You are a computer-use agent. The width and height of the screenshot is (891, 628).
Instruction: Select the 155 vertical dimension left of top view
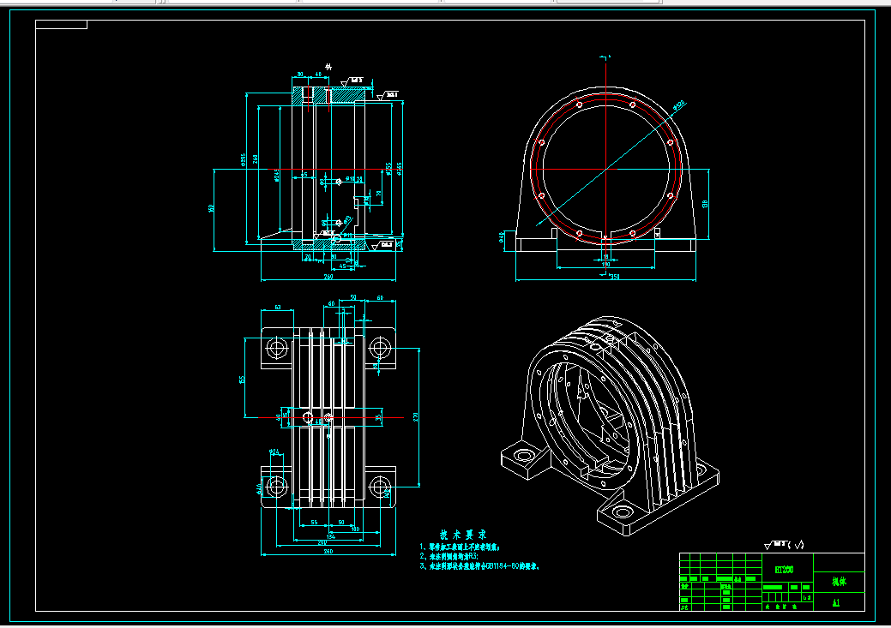pos(242,380)
